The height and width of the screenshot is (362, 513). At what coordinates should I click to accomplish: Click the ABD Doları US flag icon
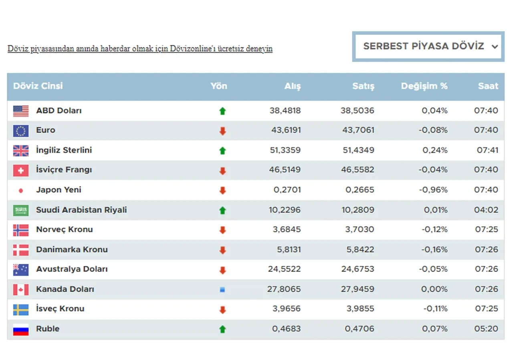21,111
